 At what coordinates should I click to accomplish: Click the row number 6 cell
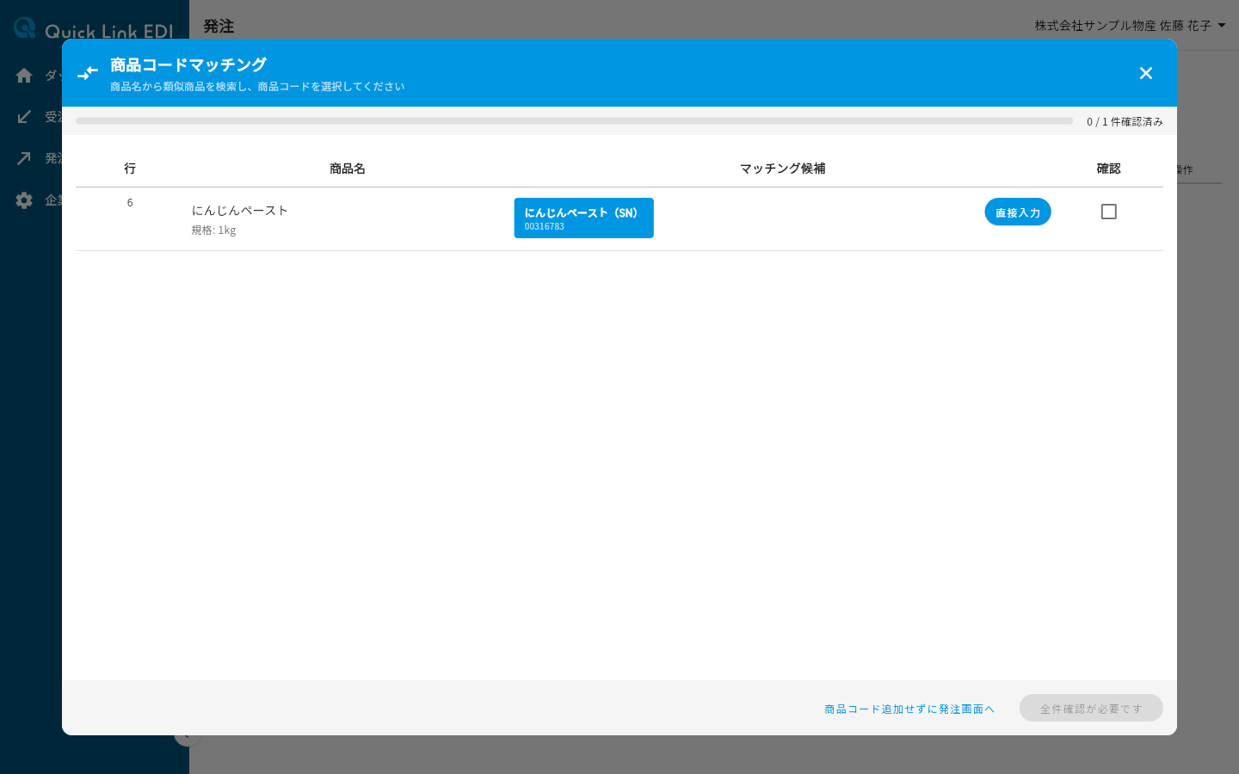tap(130, 202)
